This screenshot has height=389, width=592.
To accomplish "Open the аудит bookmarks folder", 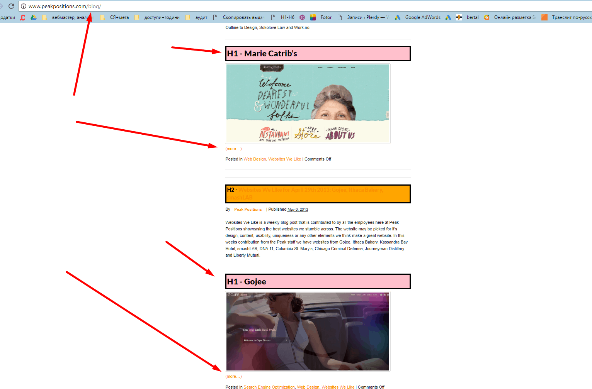I will tap(202, 17).
